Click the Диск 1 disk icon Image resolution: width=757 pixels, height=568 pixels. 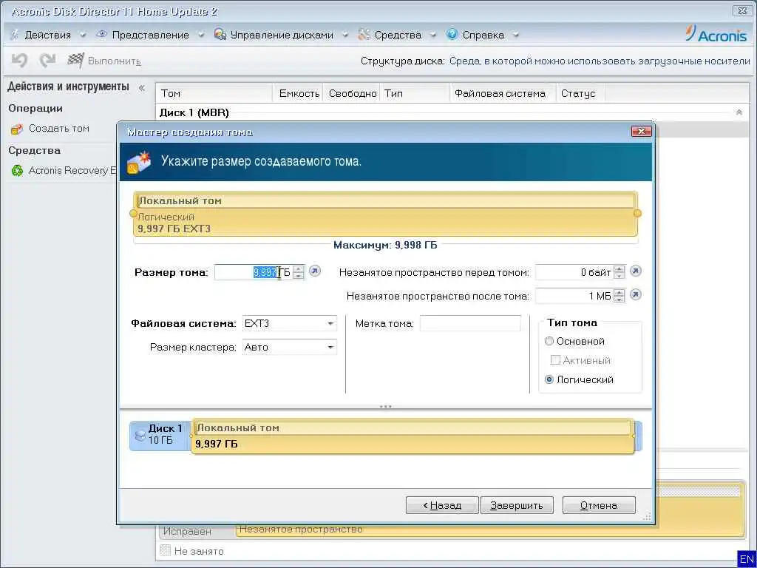[140, 435]
